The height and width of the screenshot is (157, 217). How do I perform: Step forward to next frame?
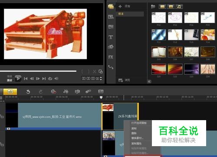[x=38, y=78]
